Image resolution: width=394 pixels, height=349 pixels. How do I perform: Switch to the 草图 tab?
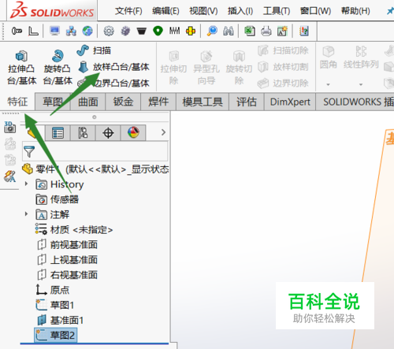[53, 102]
